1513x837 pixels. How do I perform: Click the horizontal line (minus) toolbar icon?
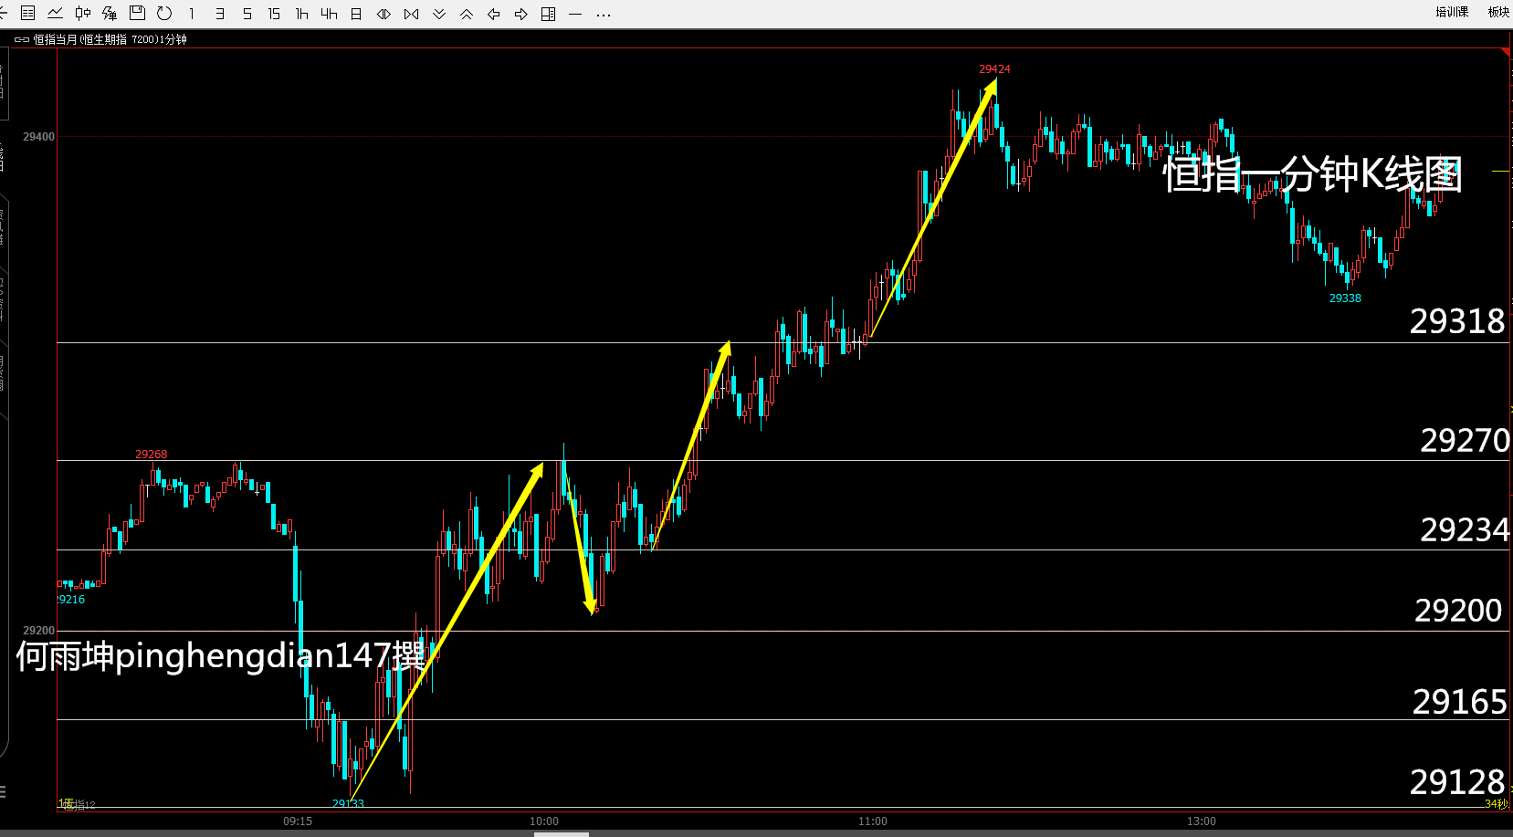coord(575,14)
